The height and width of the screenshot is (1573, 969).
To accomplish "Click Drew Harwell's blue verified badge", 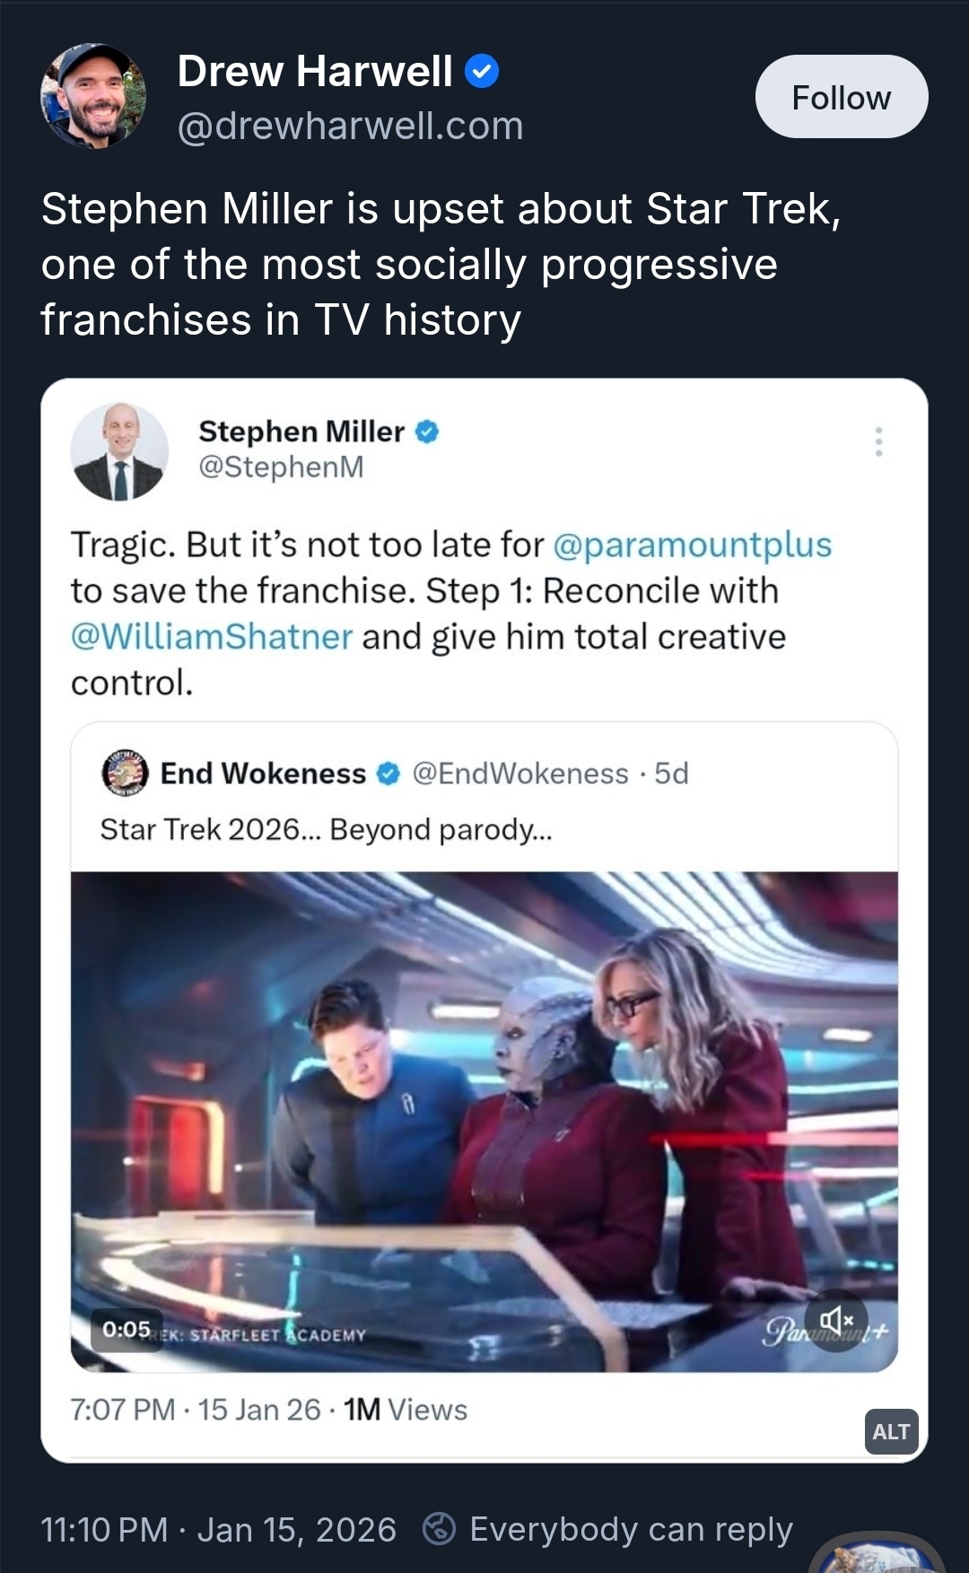I will point(482,71).
